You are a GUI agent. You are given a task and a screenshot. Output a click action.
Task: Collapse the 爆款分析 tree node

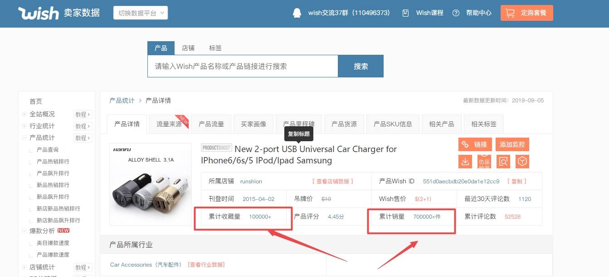(x=24, y=231)
